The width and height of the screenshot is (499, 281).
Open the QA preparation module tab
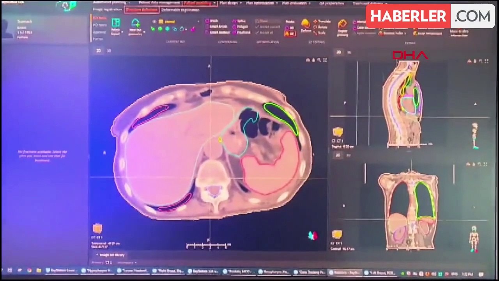(332, 3)
